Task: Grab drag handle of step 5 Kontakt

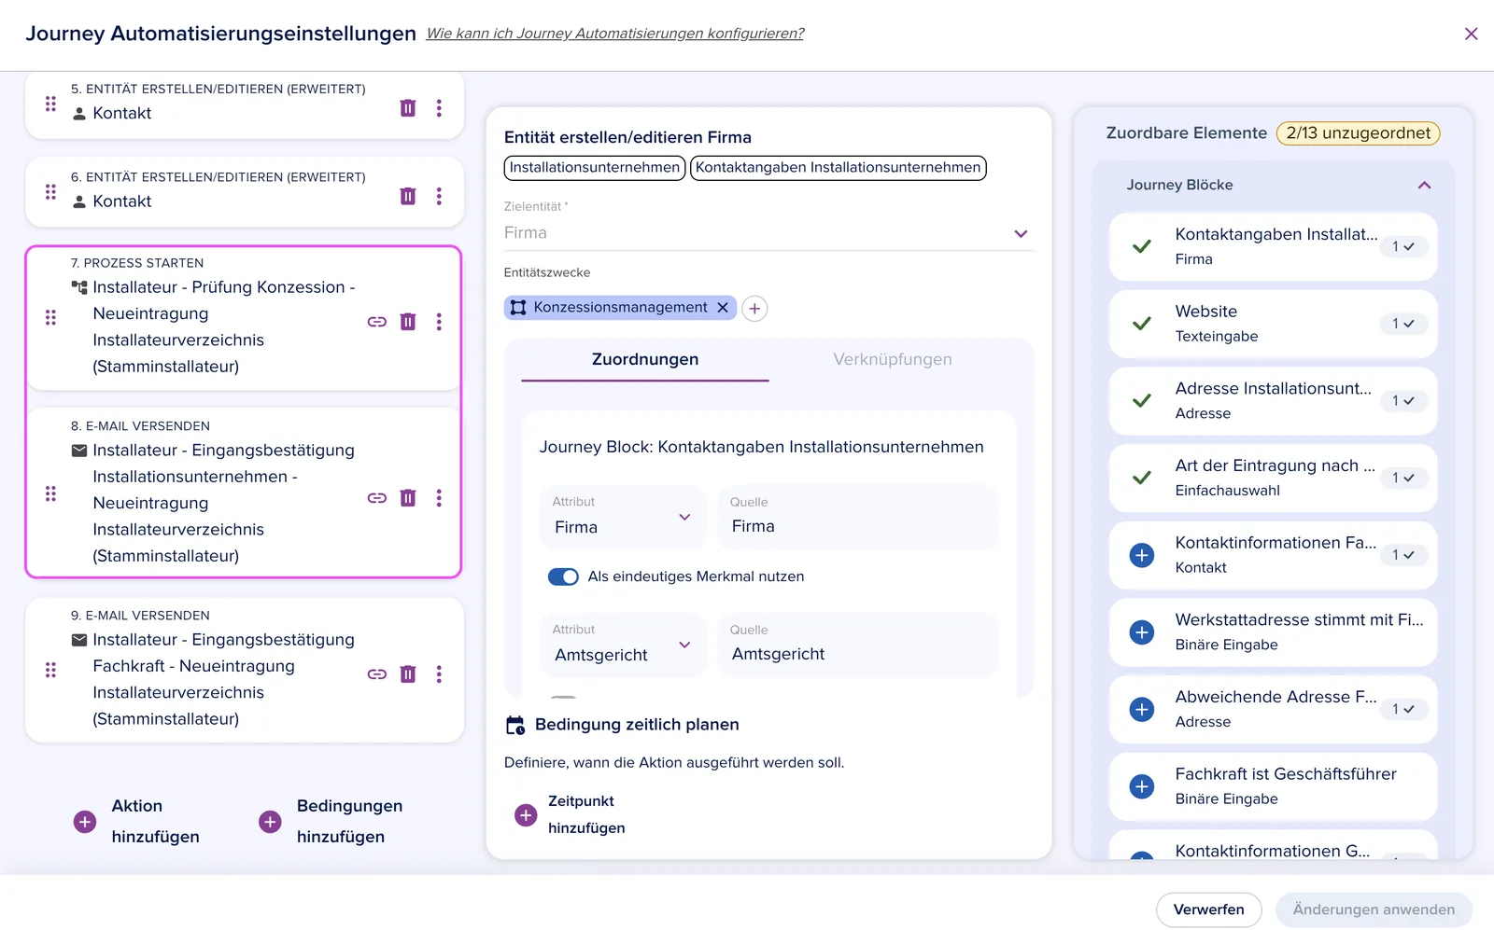Action: (50, 104)
